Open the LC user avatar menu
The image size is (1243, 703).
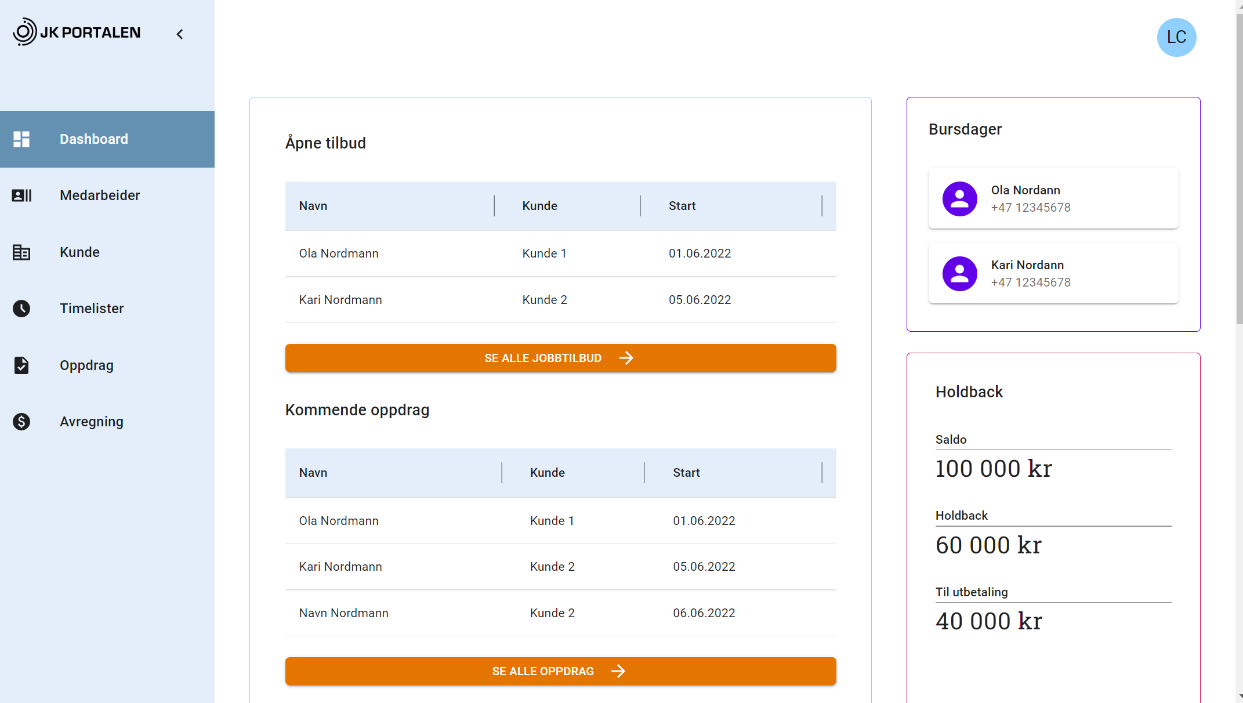pos(1176,37)
